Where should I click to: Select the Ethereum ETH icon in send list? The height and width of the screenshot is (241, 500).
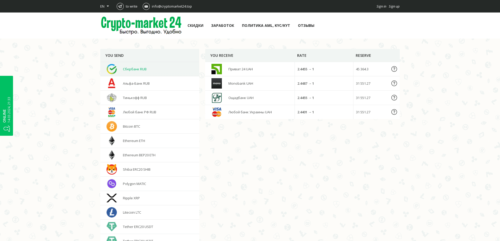point(111,141)
